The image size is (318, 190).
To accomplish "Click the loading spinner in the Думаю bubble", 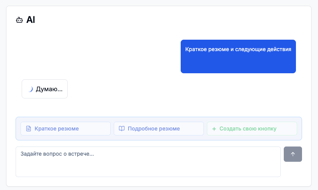I will [x=30, y=89].
